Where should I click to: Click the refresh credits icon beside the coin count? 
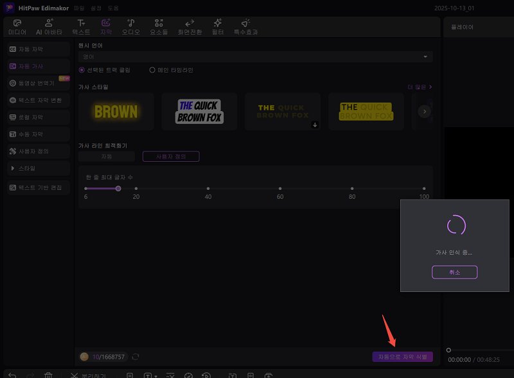136,356
